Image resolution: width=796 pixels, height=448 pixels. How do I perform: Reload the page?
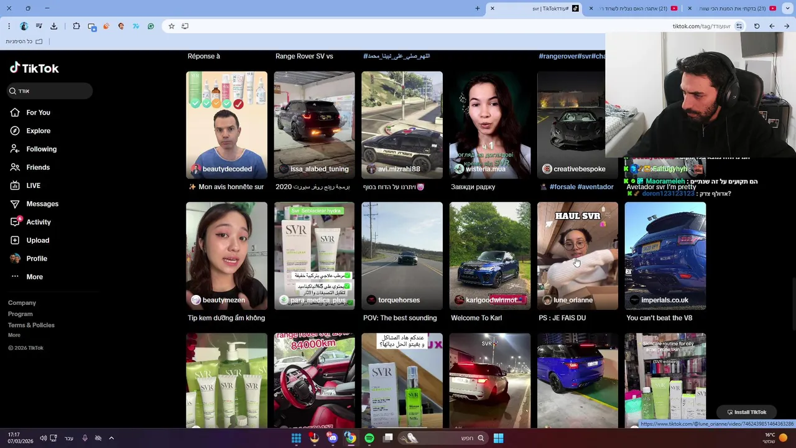757,26
